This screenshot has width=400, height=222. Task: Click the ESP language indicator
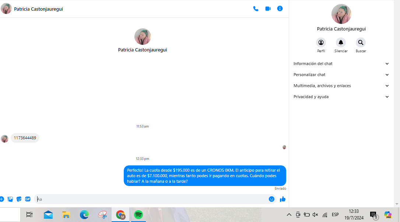(335, 215)
